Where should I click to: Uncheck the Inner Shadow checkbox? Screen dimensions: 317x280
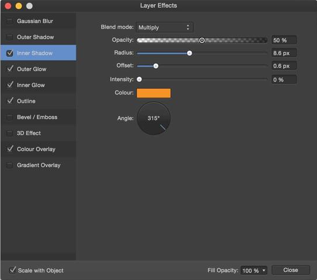tap(9, 53)
